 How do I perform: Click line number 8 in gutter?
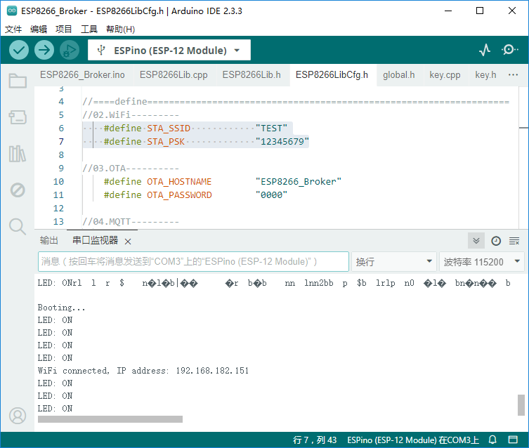click(61, 155)
